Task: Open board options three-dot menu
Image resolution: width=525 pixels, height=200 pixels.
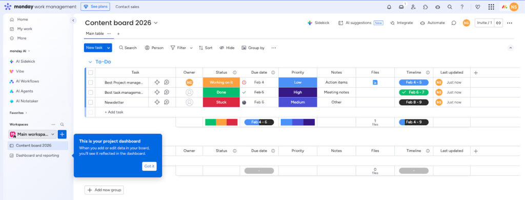Action: pyautogui.click(x=510, y=23)
